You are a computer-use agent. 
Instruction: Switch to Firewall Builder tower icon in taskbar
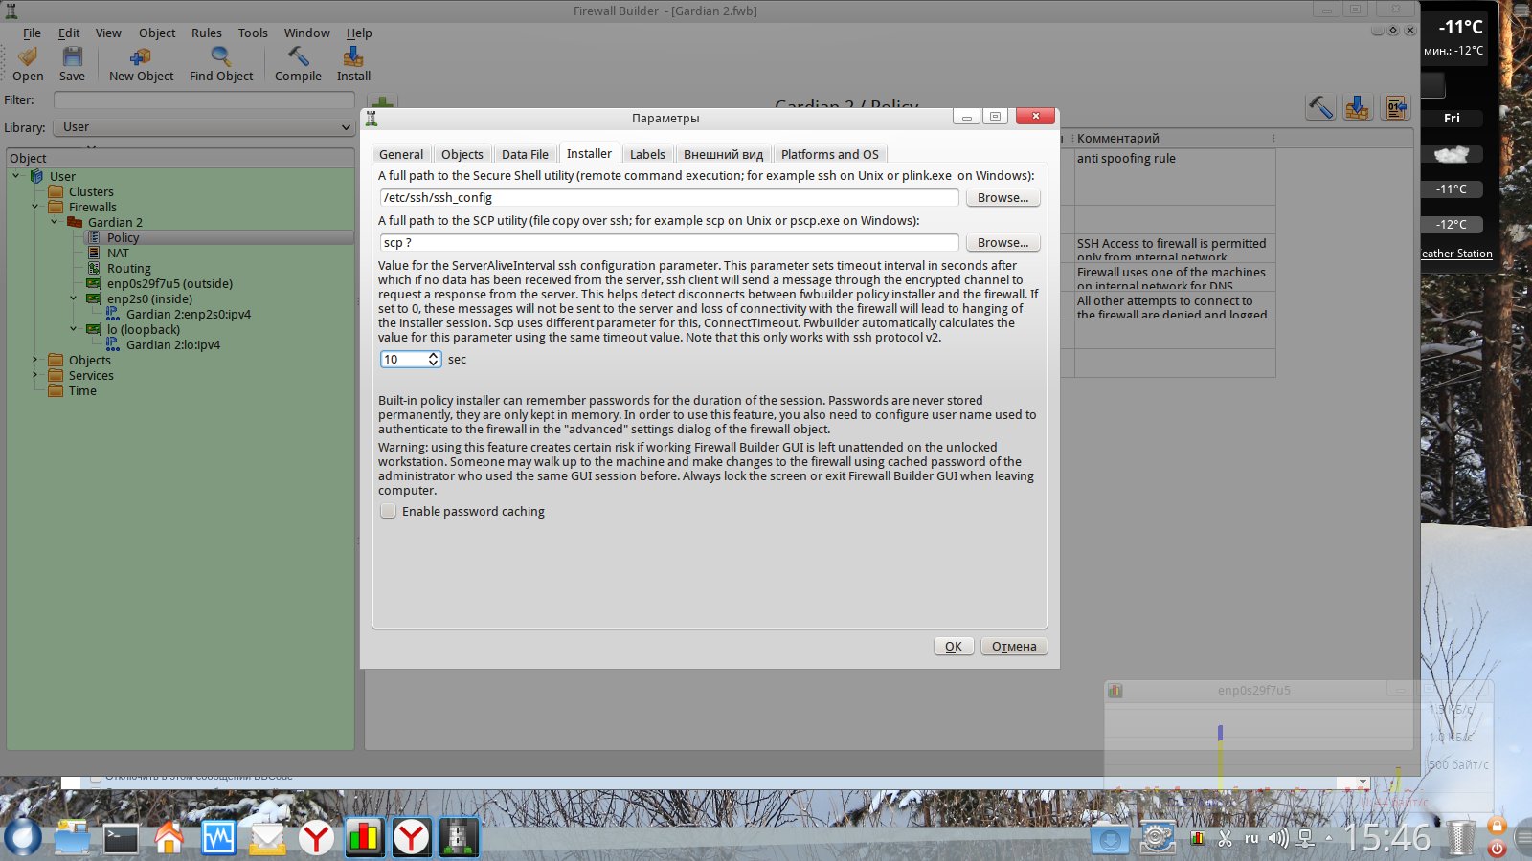[x=460, y=838]
